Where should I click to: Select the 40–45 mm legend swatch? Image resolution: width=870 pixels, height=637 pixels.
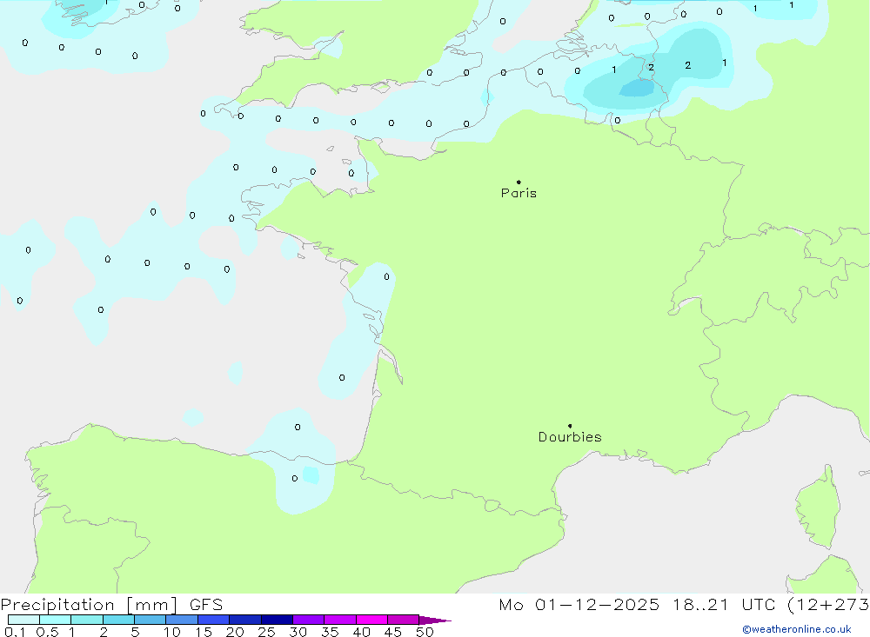371,620
